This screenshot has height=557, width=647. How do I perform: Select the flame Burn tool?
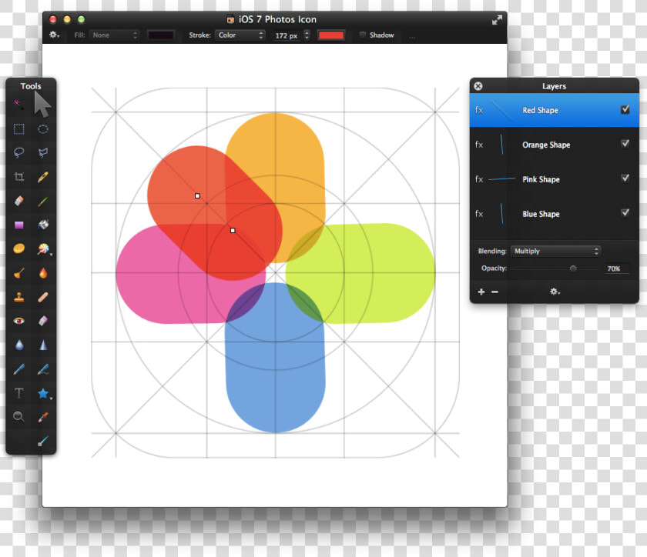click(x=43, y=273)
